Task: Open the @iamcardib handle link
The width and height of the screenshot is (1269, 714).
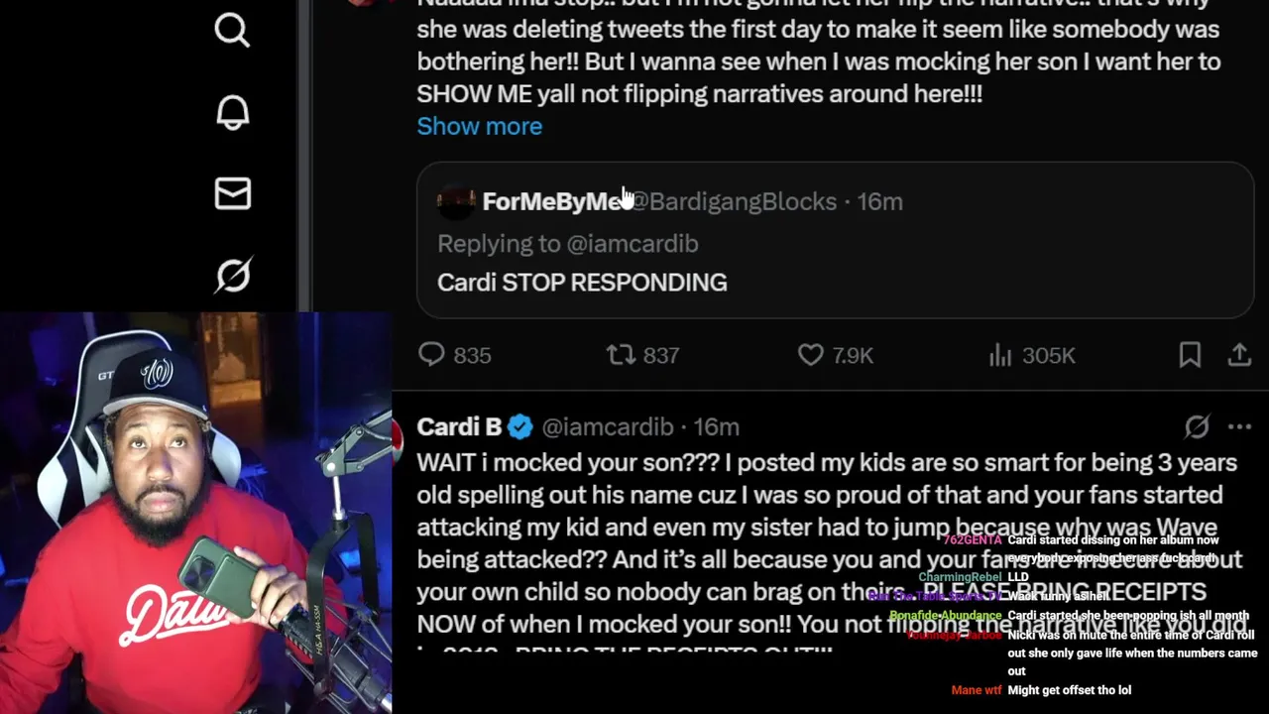Action: click(607, 427)
